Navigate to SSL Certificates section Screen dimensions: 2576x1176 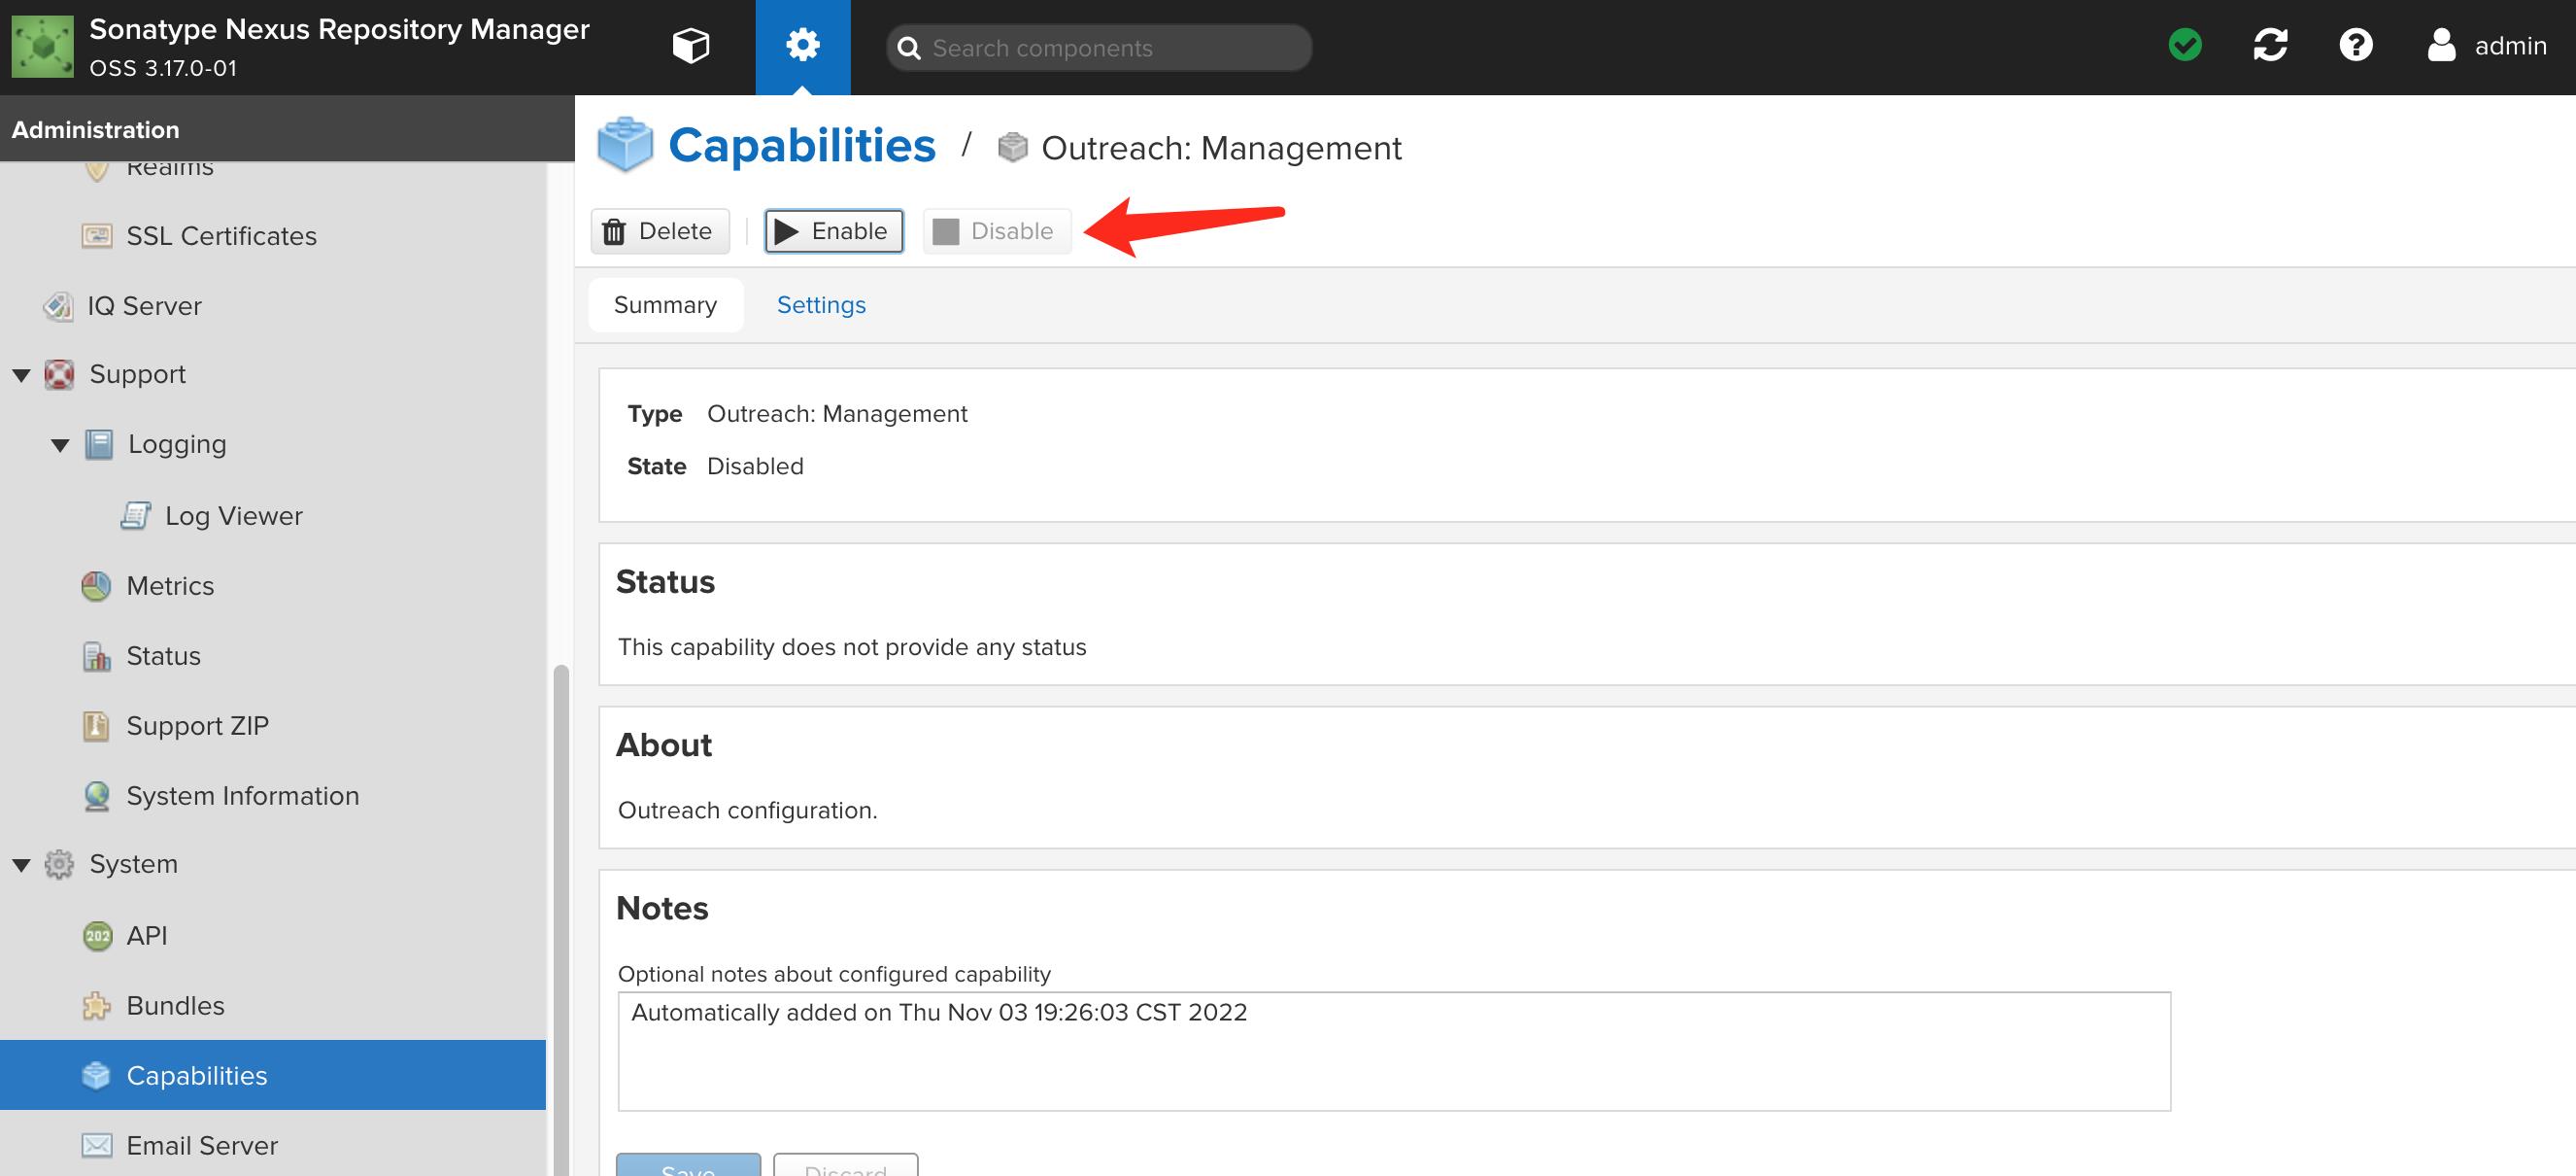coord(221,235)
